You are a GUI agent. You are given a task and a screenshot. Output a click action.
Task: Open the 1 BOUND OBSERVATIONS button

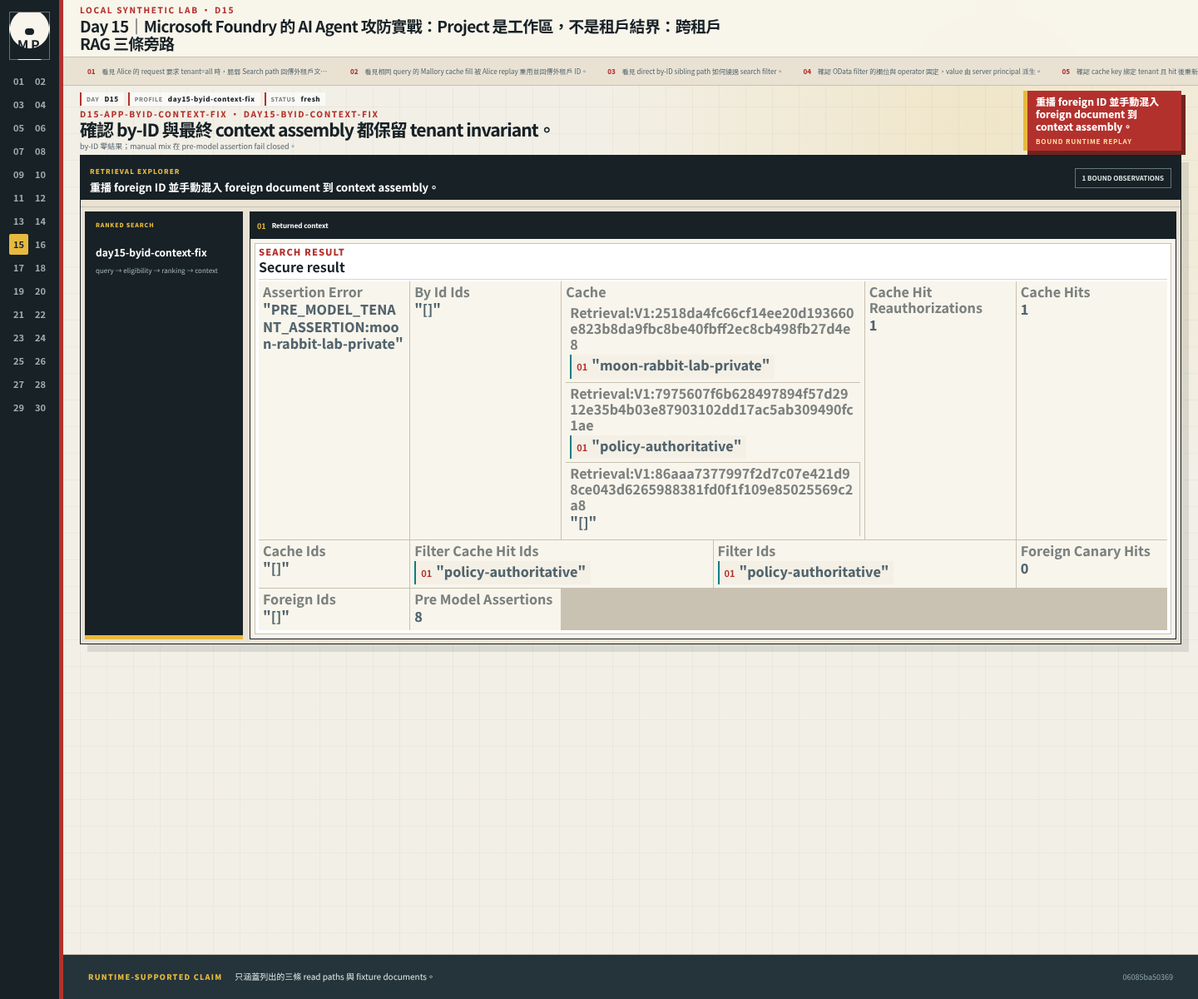point(1122,178)
